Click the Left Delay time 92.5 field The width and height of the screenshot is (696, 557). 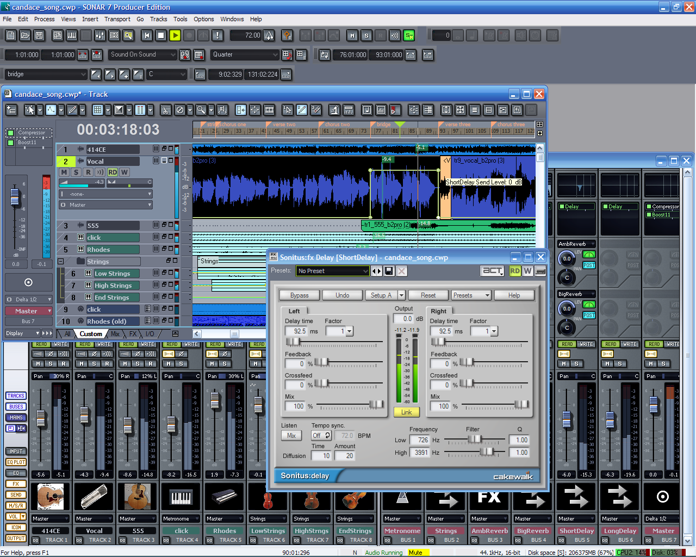tap(297, 331)
